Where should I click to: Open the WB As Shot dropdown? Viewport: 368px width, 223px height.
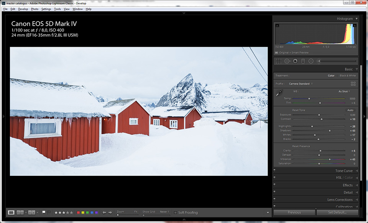click(344, 92)
